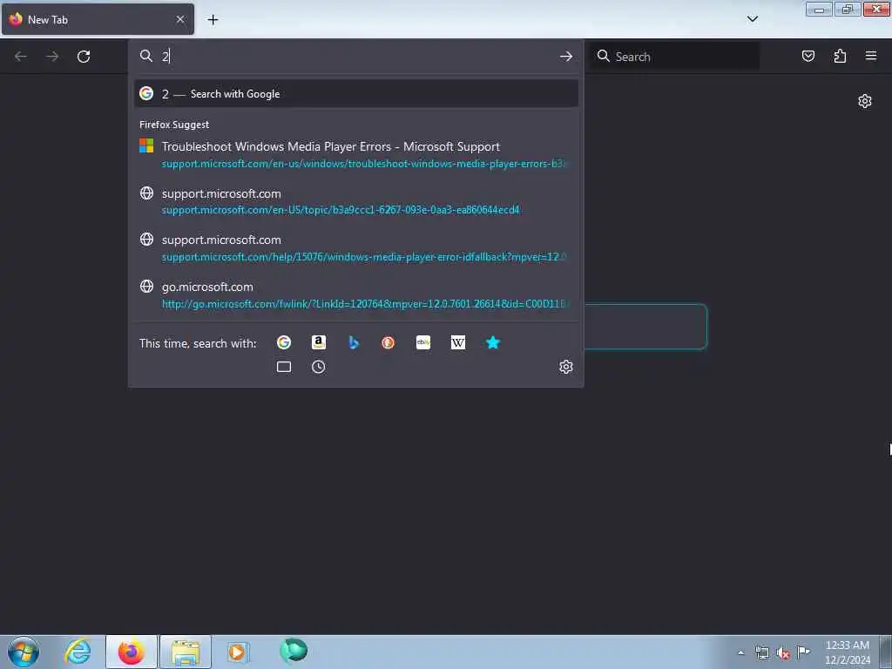Search this time with eBay icon
The height and width of the screenshot is (669, 892).
coord(423,342)
